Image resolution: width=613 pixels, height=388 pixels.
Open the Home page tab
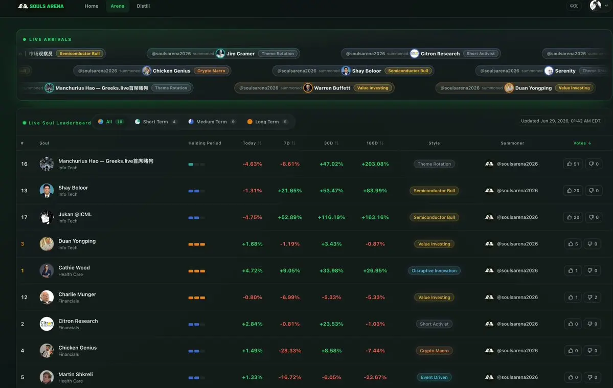click(92, 6)
